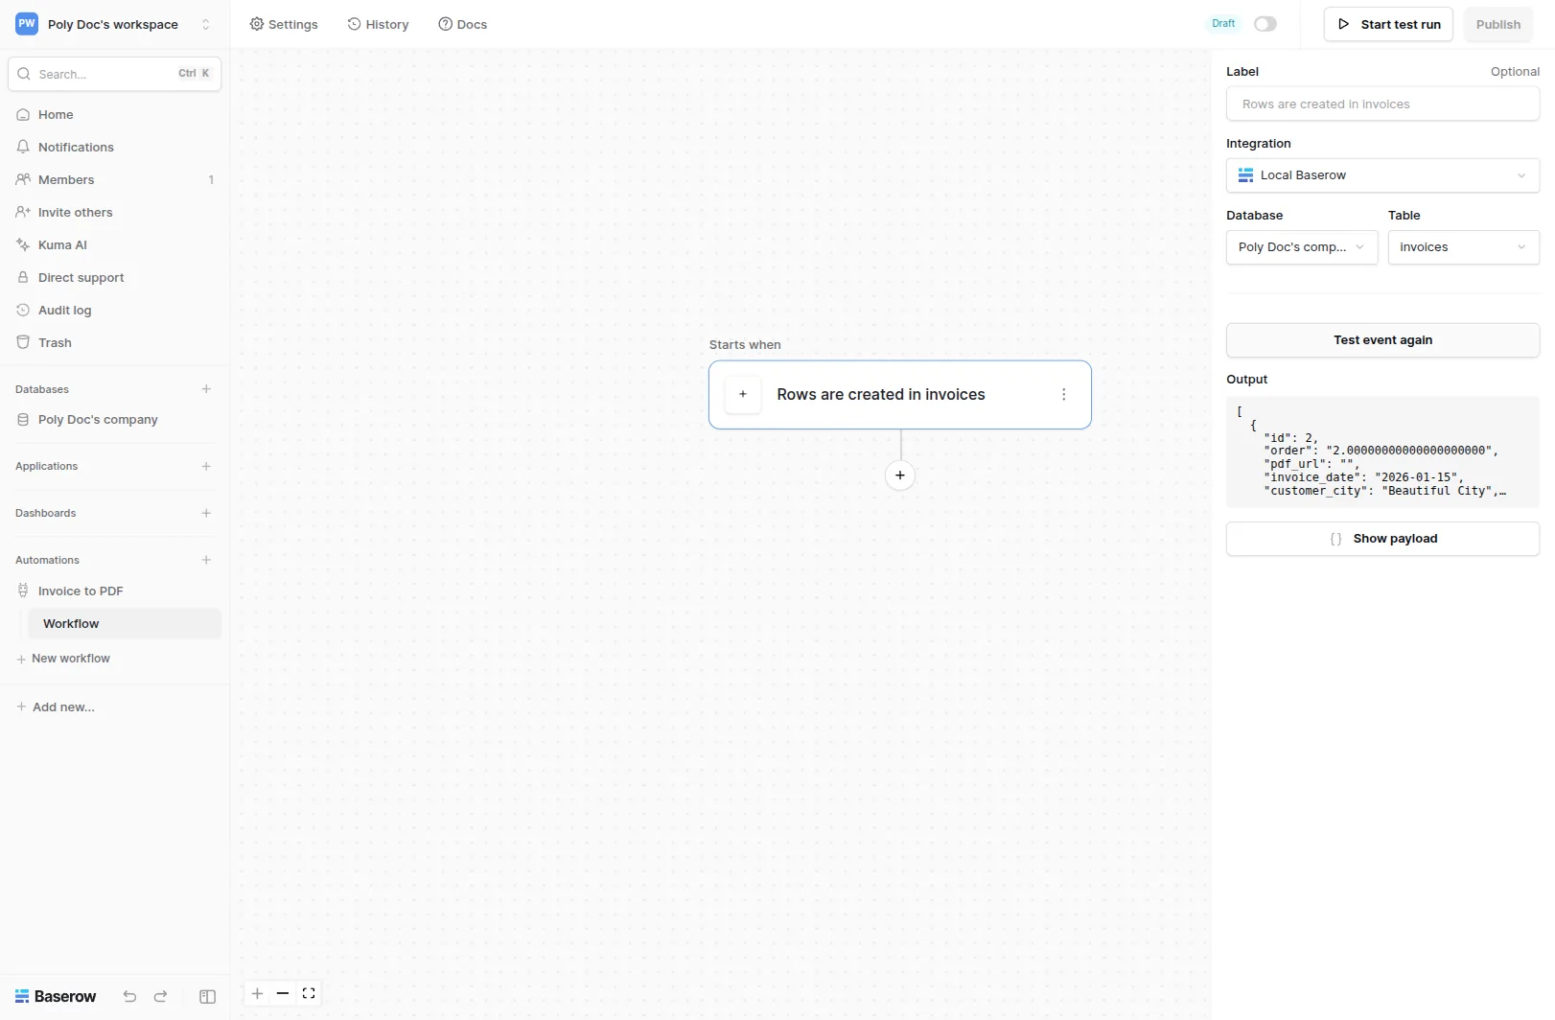Viewport: 1555px width, 1020px height.
Task: Add a new automation with plus icon
Action: tap(206, 560)
